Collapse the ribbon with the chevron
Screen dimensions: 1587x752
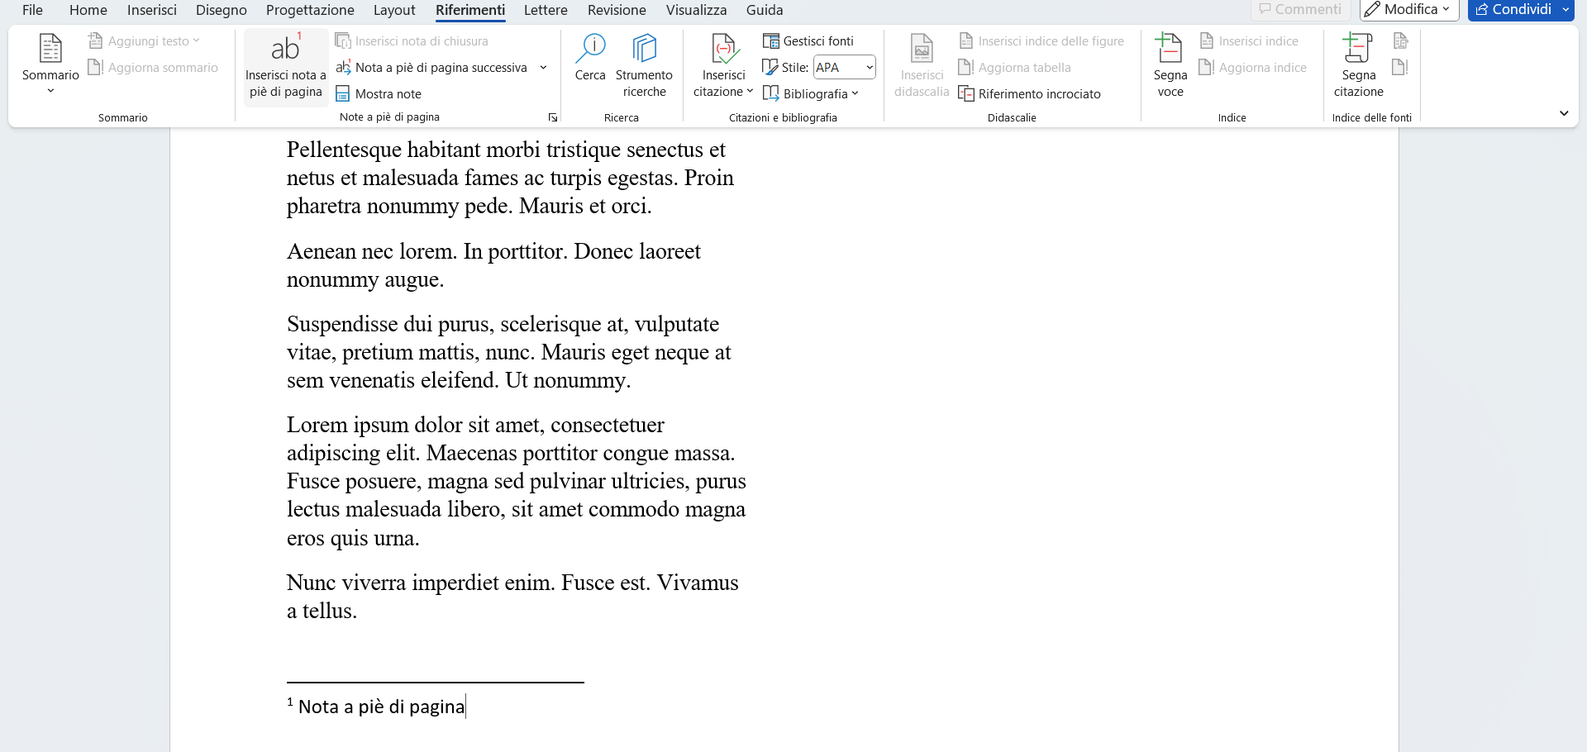click(x=1565, y=113)
